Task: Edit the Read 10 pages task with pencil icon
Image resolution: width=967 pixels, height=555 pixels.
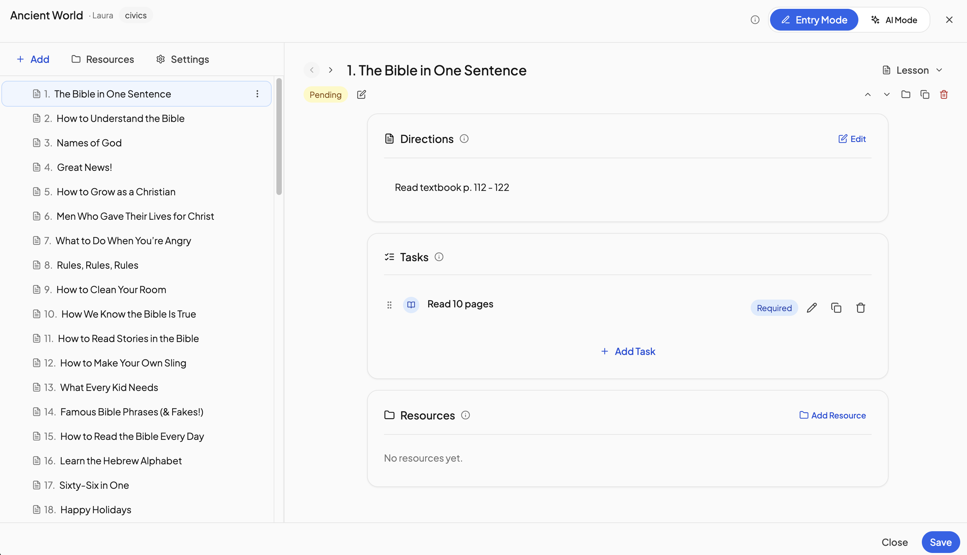Action: tap(812, 308)
